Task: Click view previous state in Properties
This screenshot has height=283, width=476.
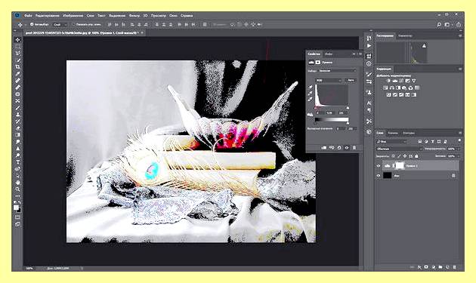Action: [332, 148]
